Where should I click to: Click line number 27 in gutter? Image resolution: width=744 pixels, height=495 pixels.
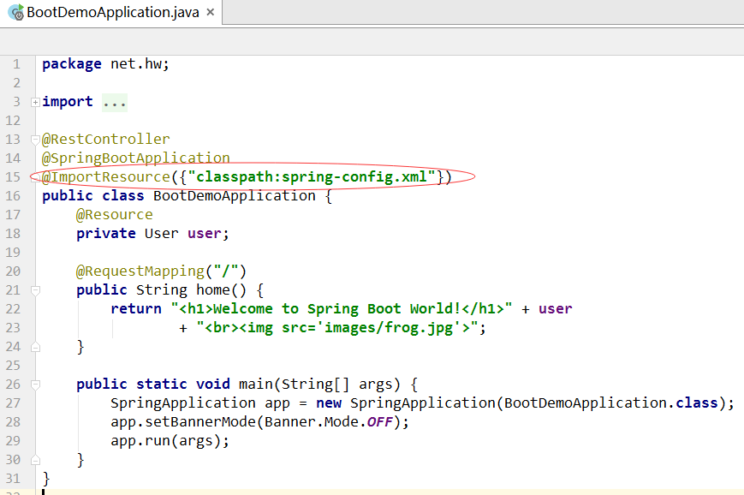(13, 403)
